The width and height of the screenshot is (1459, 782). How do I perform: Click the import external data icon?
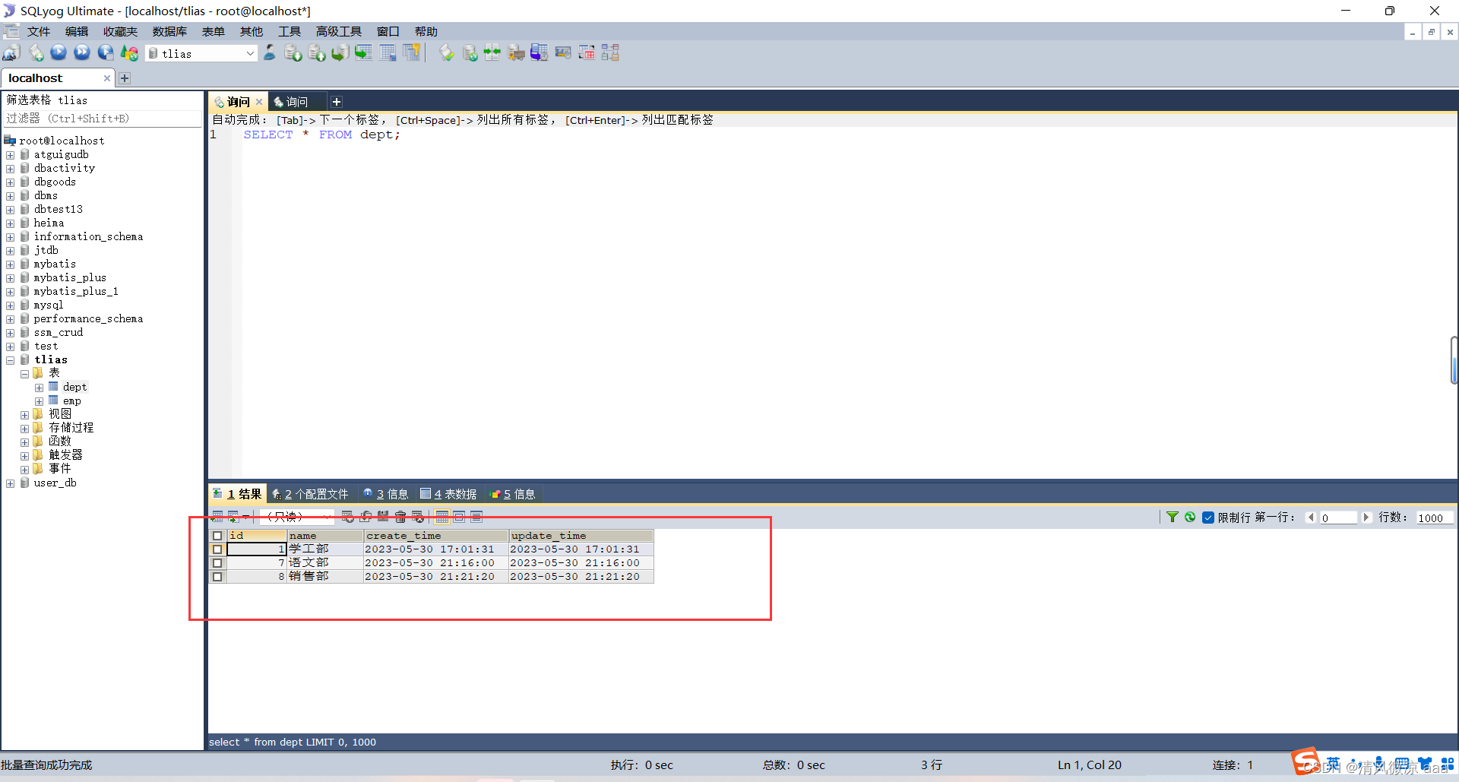click(x=293, y=53)
